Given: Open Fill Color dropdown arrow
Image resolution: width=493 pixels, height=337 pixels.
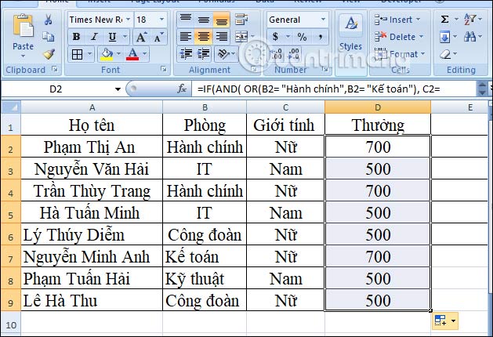Looking at the screenshot, I should (118, 54).
